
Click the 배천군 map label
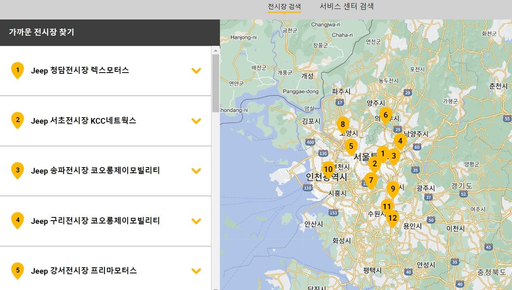pos(259,67)
